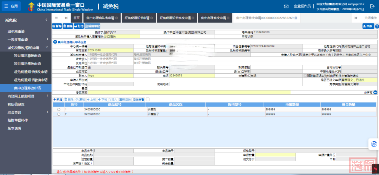Select radio button for 研磨垫子 row
The image size is (379, 175).
(x=59, y=114)
